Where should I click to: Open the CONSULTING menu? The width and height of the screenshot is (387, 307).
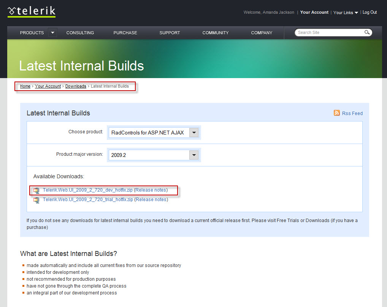click(x=80, y=33)
